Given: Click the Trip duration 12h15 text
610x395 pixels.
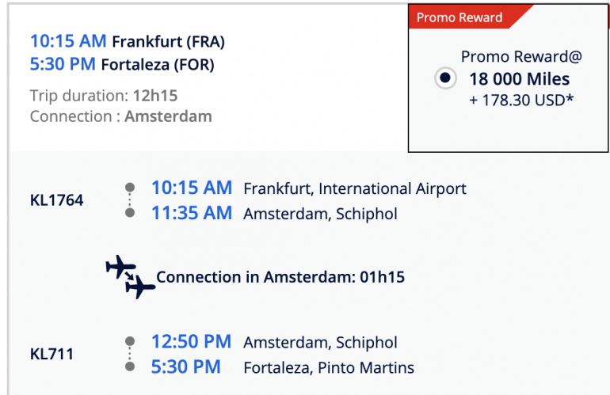Looking at the screenshot, I should pyautogui.click(x=104, y=96).
